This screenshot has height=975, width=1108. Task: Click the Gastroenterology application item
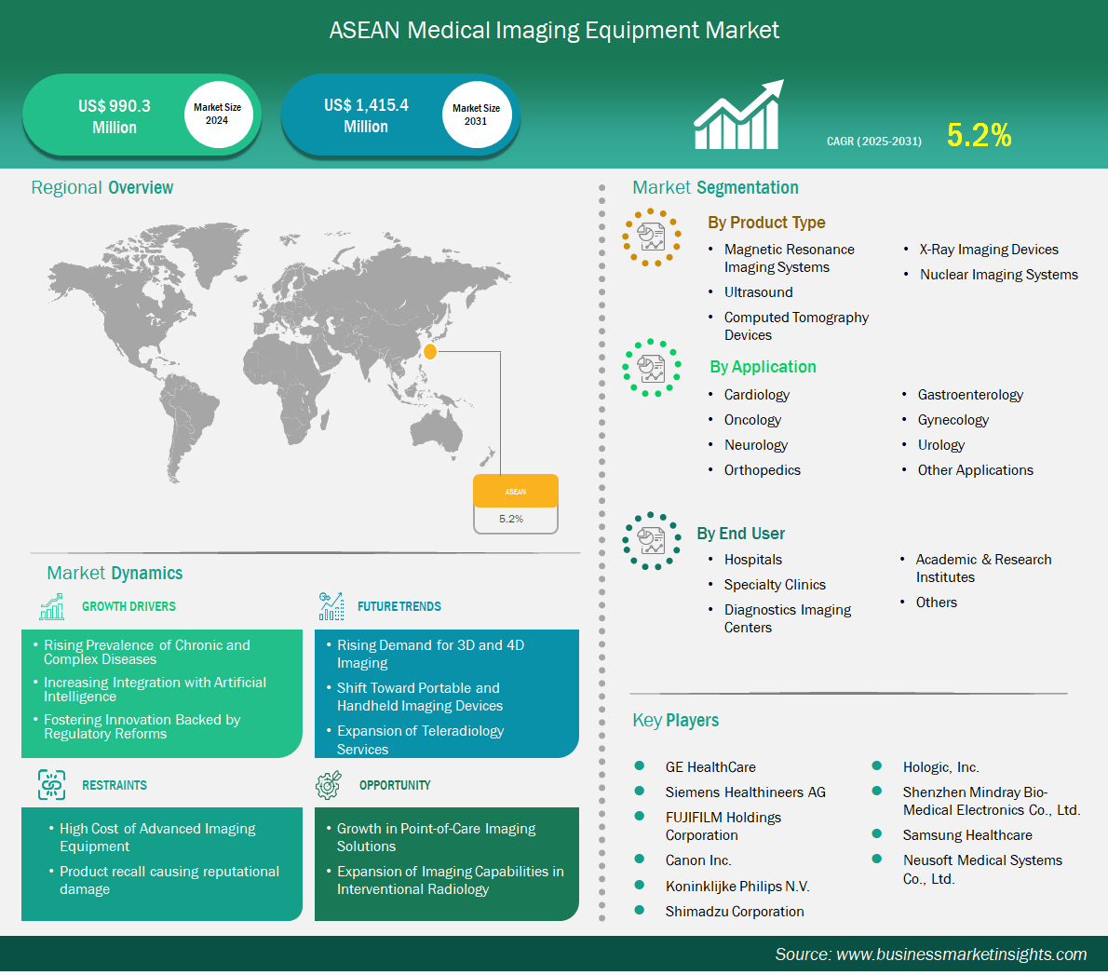970,395
